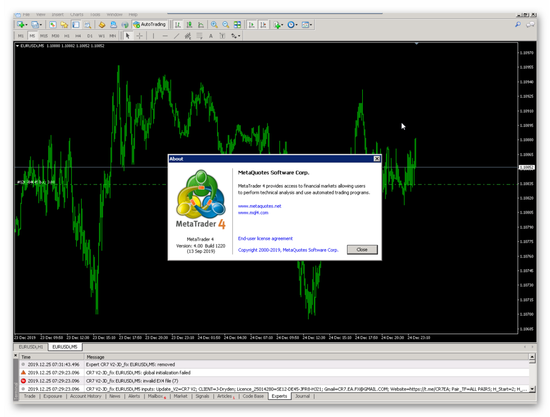Image resolution: width=550 pixels, height=417 pixels.
Task: Select the Trendline drawing tool
Action: point(177,36)
